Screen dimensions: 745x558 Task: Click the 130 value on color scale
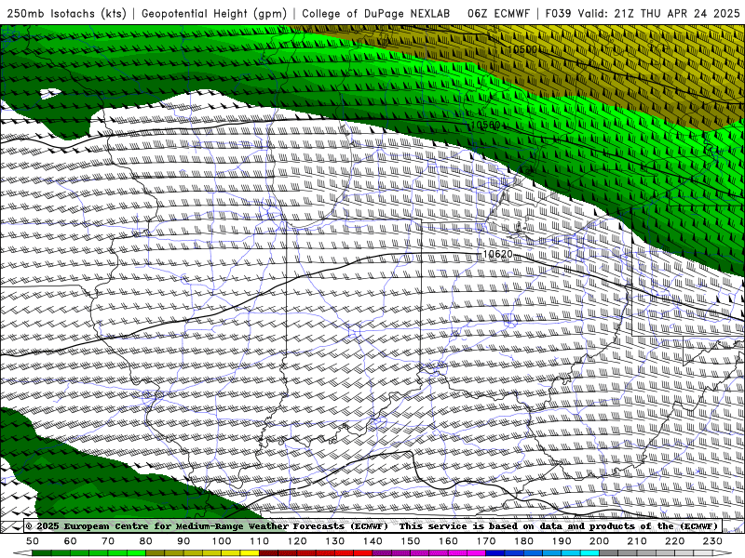[334, 541]
